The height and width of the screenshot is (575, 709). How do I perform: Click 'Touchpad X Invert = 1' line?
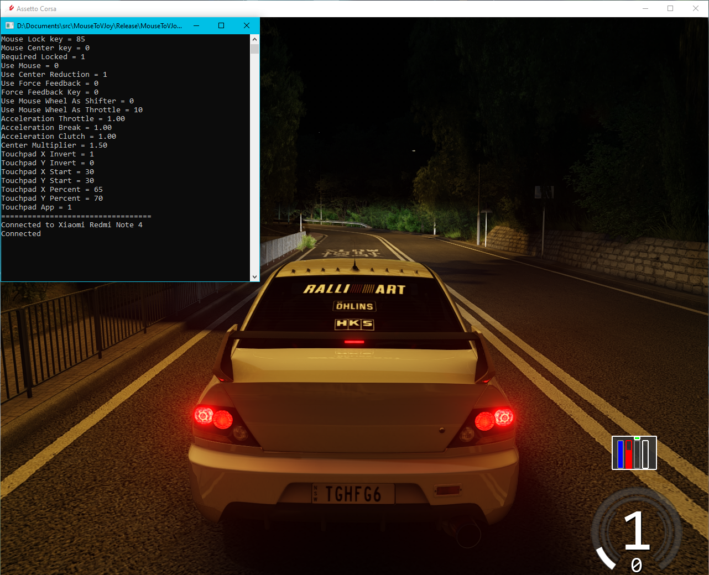[48, 154]
